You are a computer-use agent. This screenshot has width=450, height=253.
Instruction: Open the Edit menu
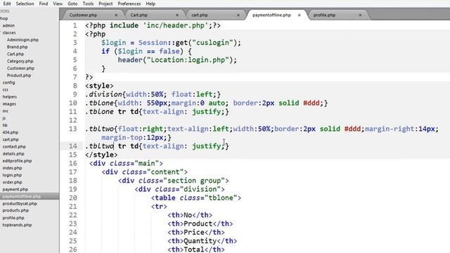point(7,4)
